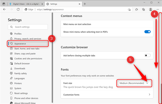Viewport: 162px width, 104px height.
Task: Click the System icon in sidebar
Action: [x=11, y=88]
